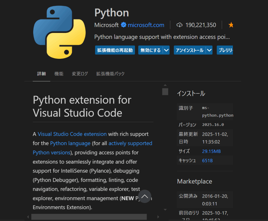The height and width of the screenshot is (221, 268).
Task: Open the 変更ログ tab
Action: click(x=80, y=74)
